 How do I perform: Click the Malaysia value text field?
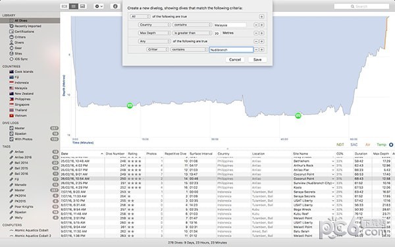[x=230, y=25]
